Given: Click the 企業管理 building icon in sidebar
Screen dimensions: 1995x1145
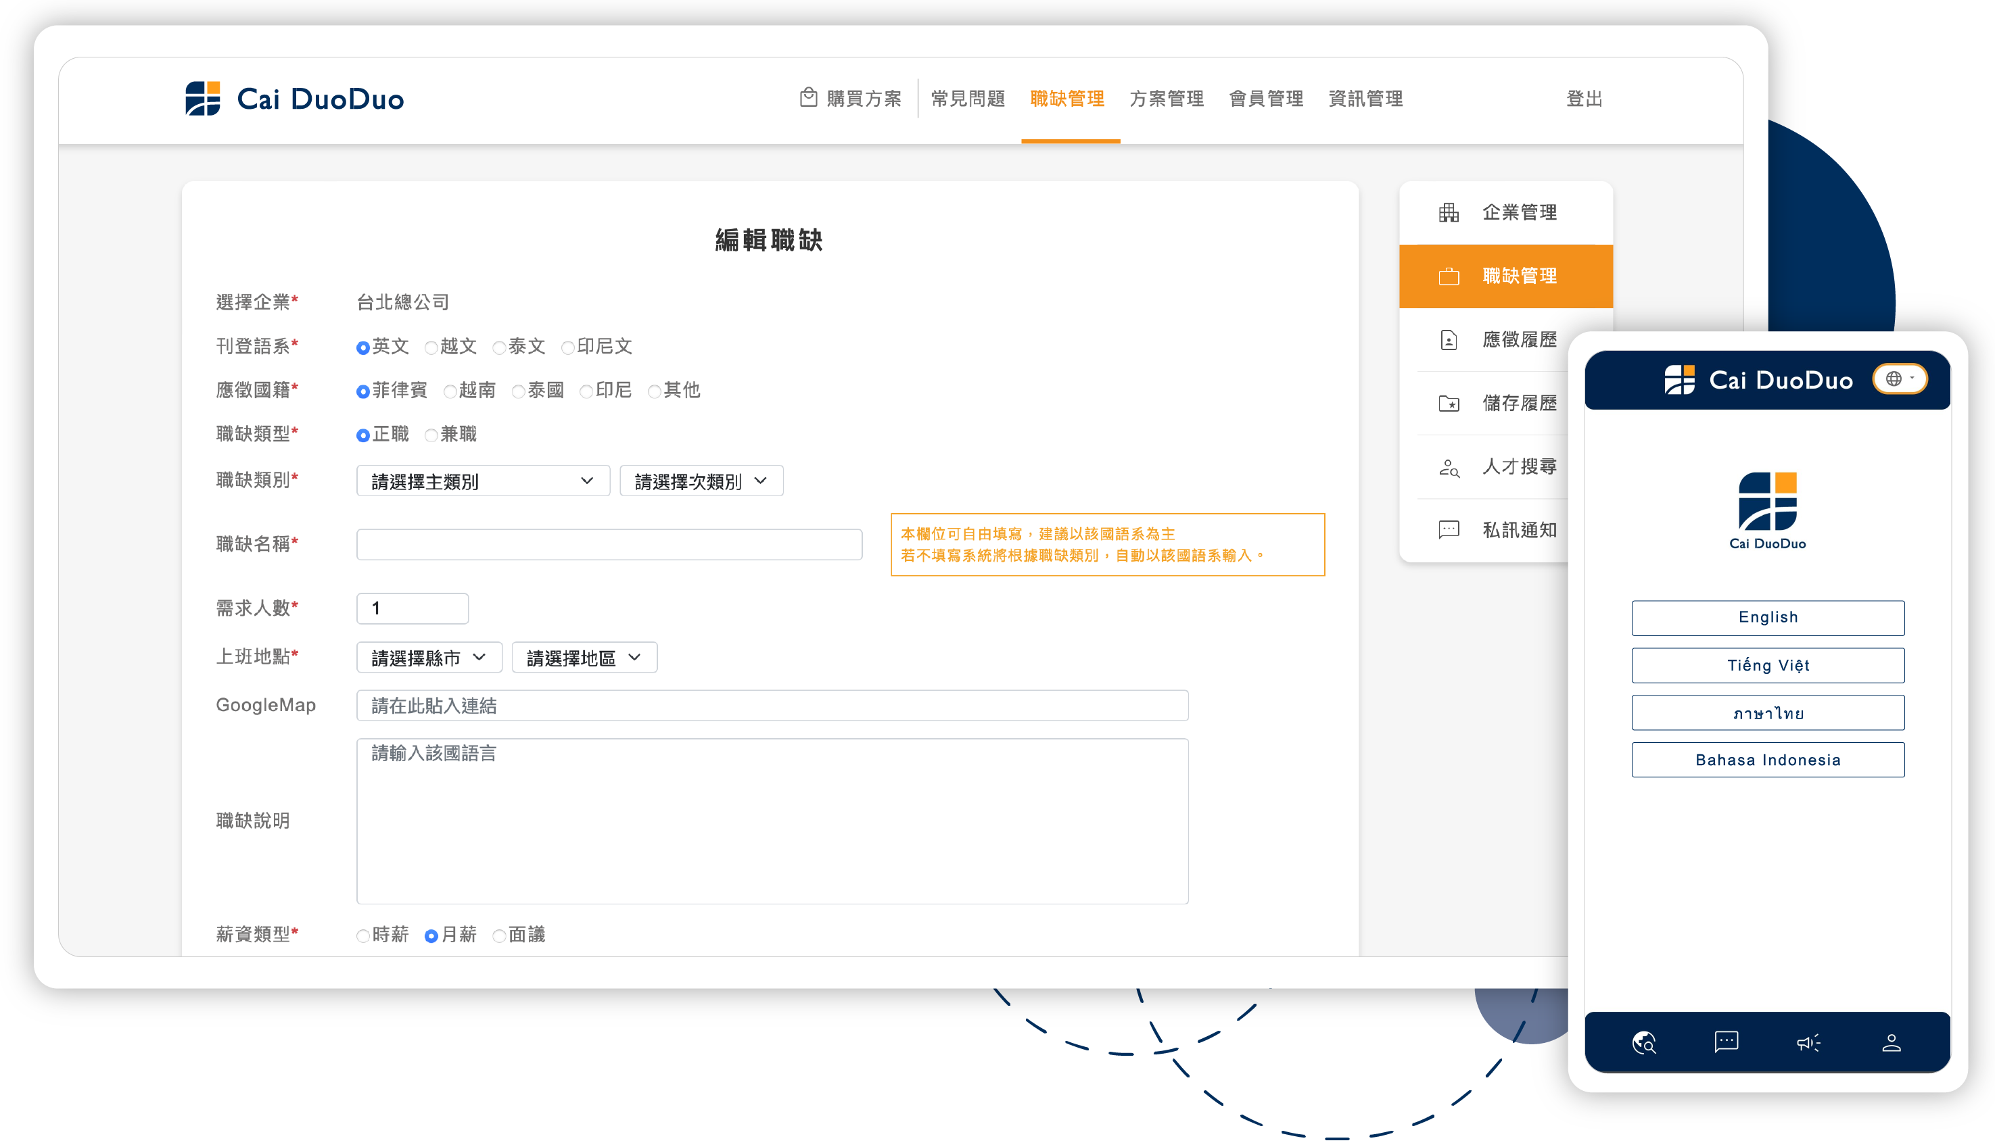Looking at the screenshot, I should 1449,212.
